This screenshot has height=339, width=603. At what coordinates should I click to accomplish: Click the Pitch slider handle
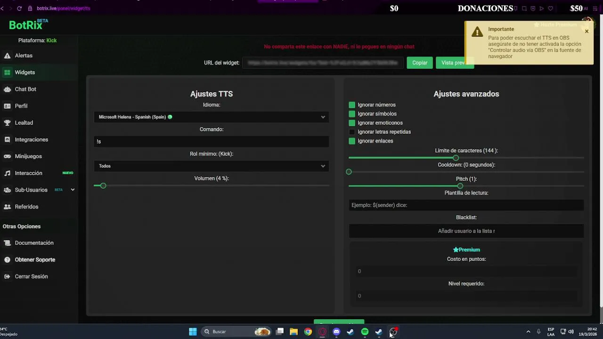coord(460,186)
